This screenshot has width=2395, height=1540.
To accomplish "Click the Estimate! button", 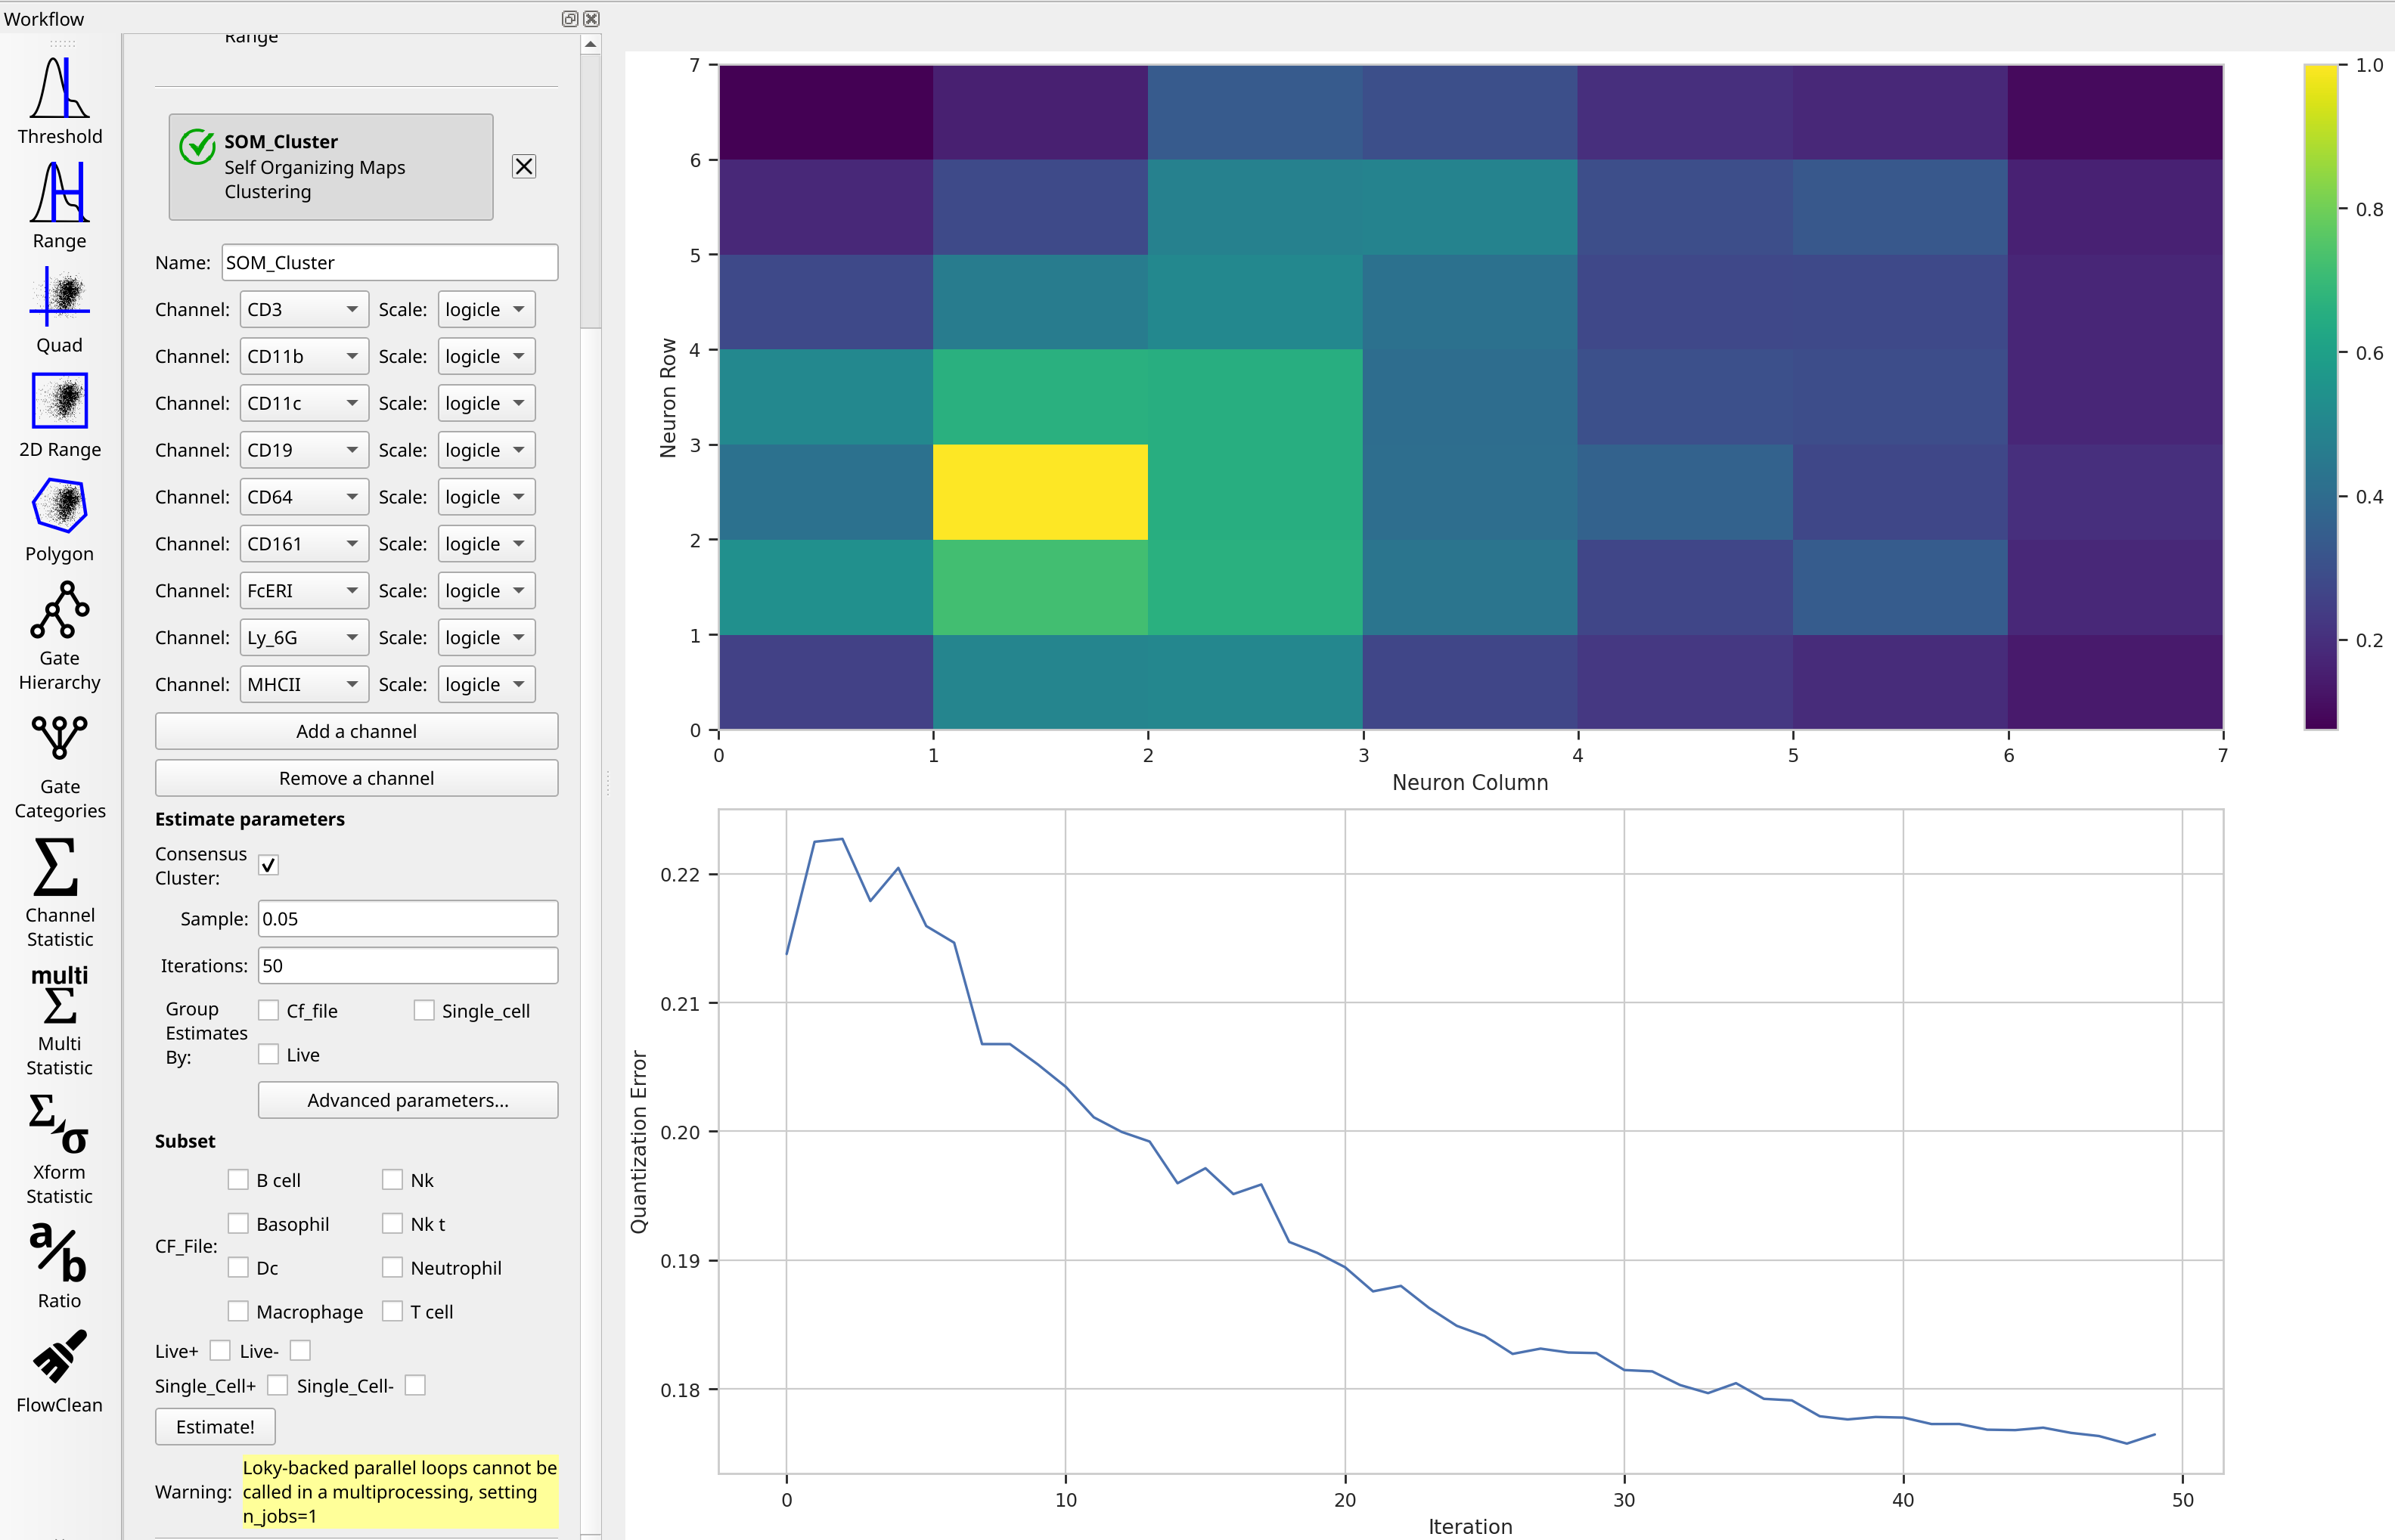I will [215, 1426].
